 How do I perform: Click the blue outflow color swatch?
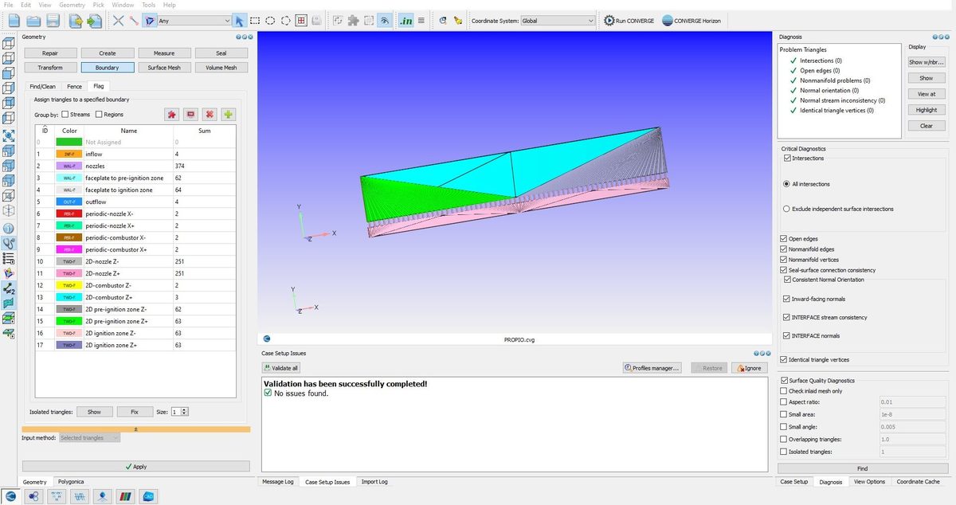(x=69, y=202)
